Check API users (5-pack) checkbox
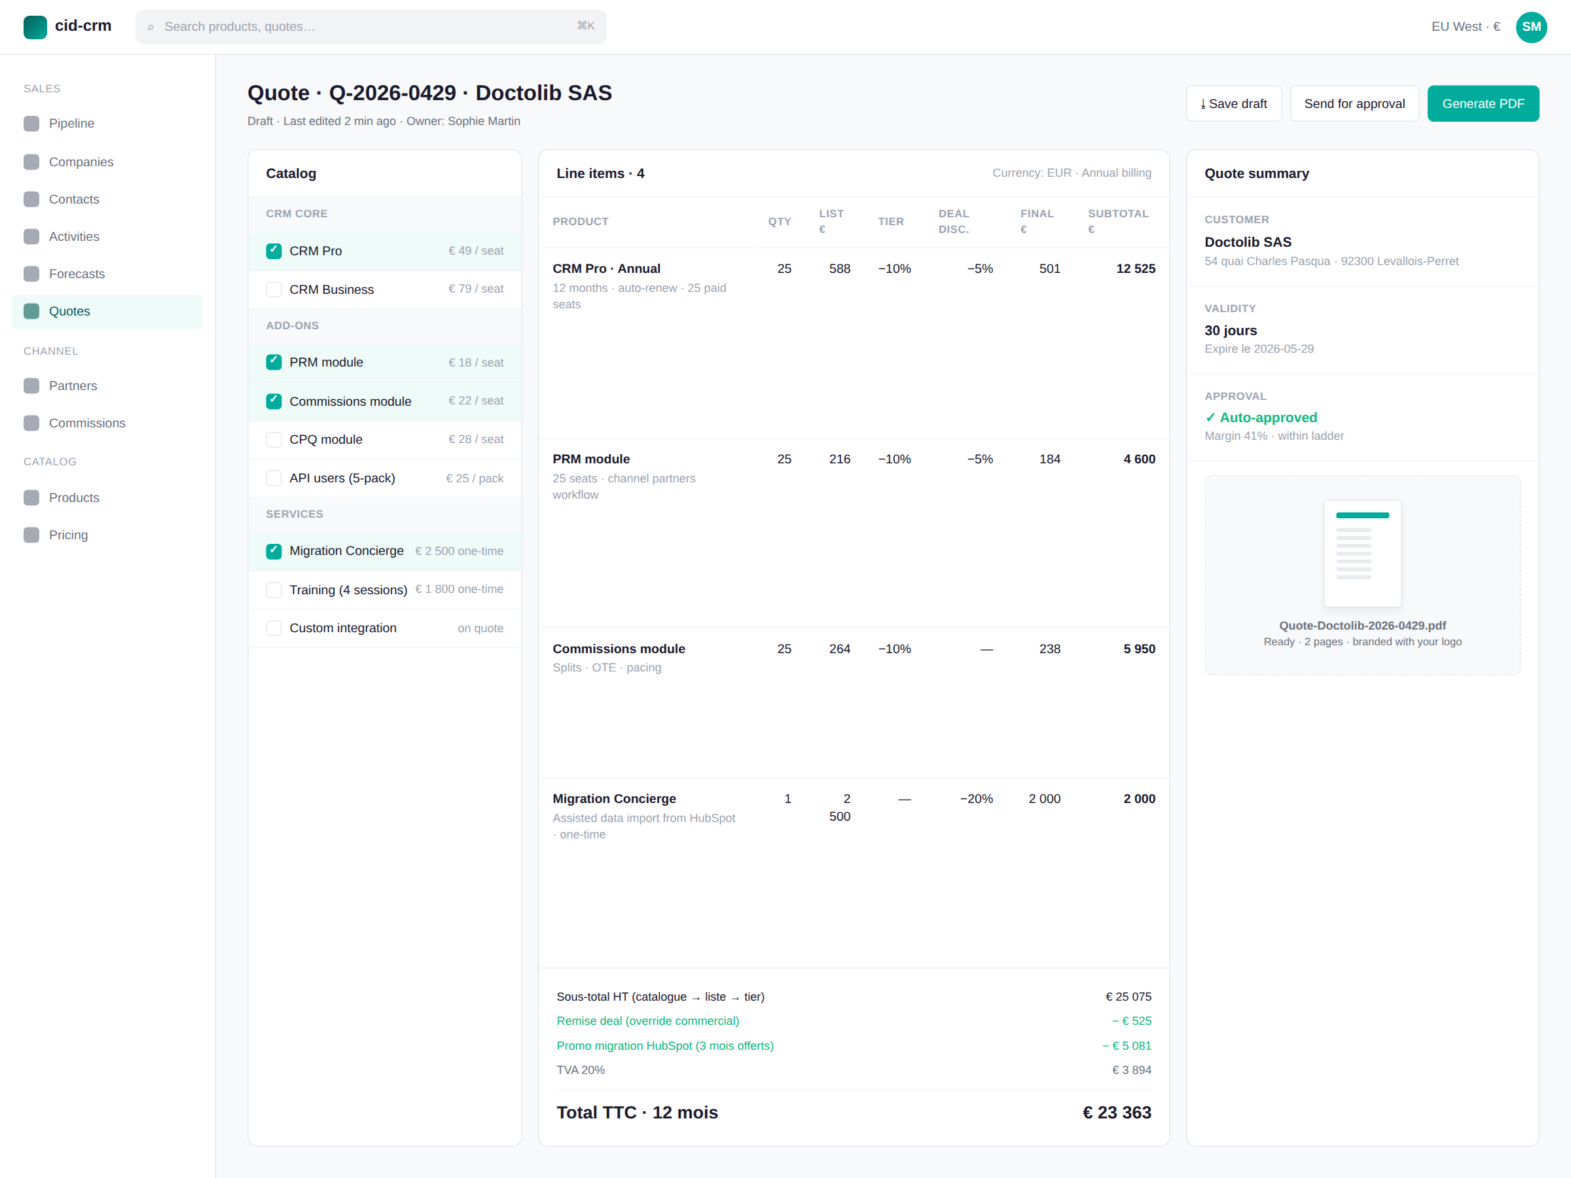The height and width of the screenshot is (1178, 1571). tap(274, 478)
